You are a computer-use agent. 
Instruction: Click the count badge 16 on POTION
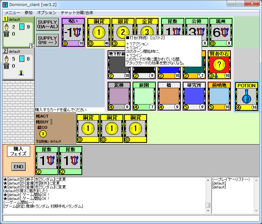pyautogui.click(x=255, y=107)
